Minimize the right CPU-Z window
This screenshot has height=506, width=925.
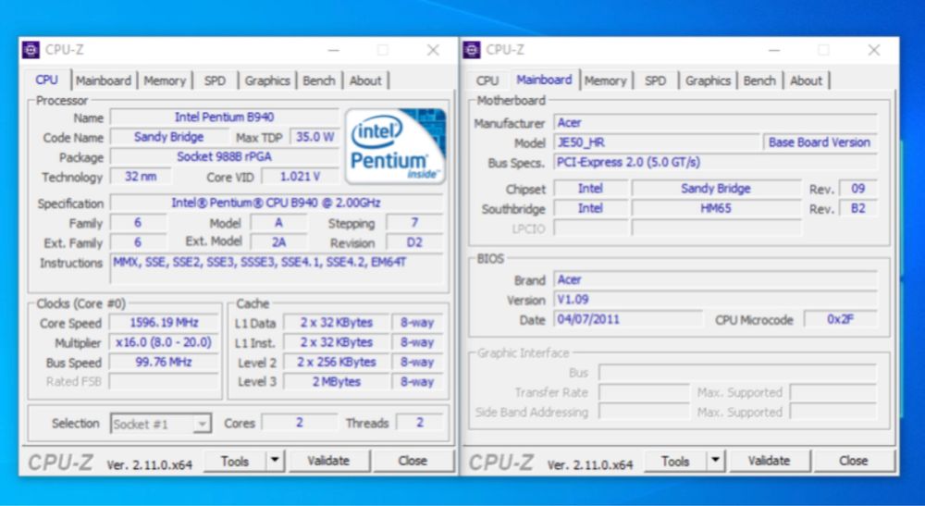(774, 50)
